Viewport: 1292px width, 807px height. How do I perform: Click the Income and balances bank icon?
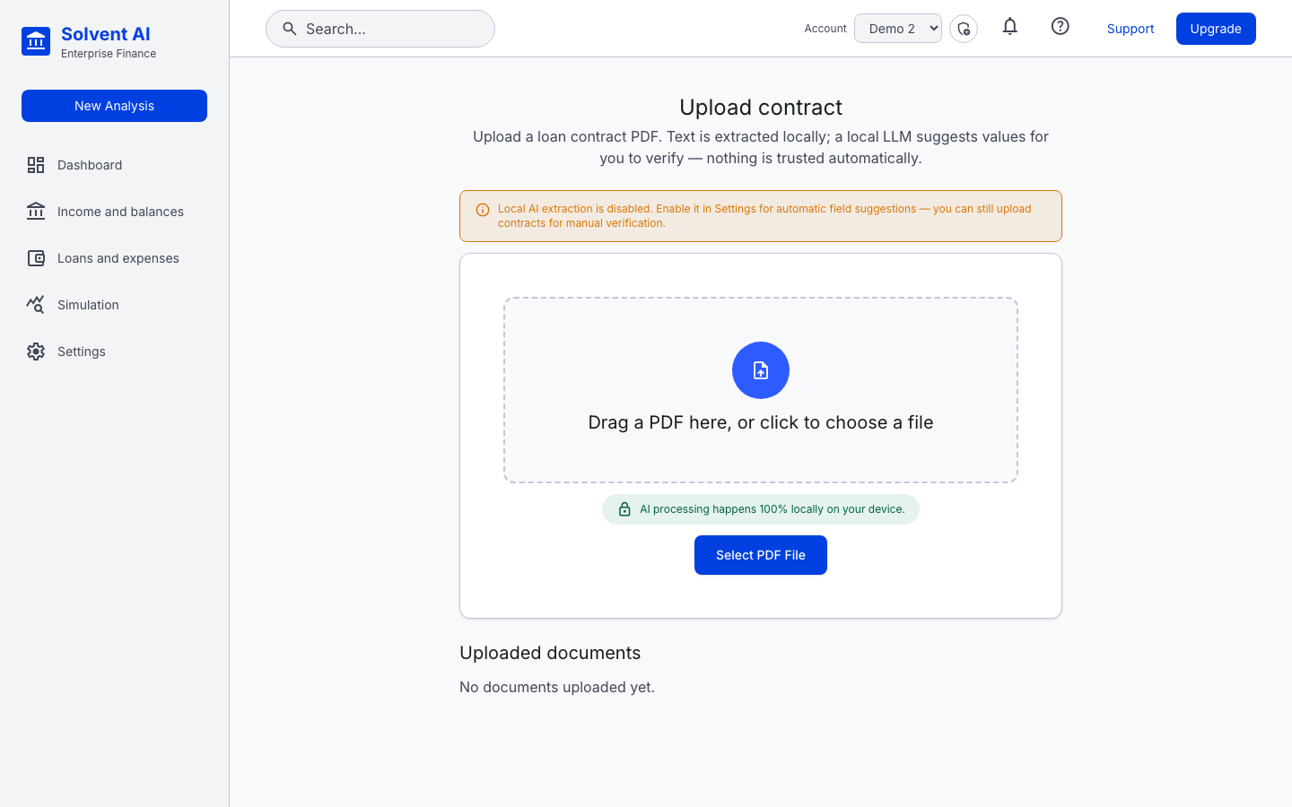pos(36,212)
